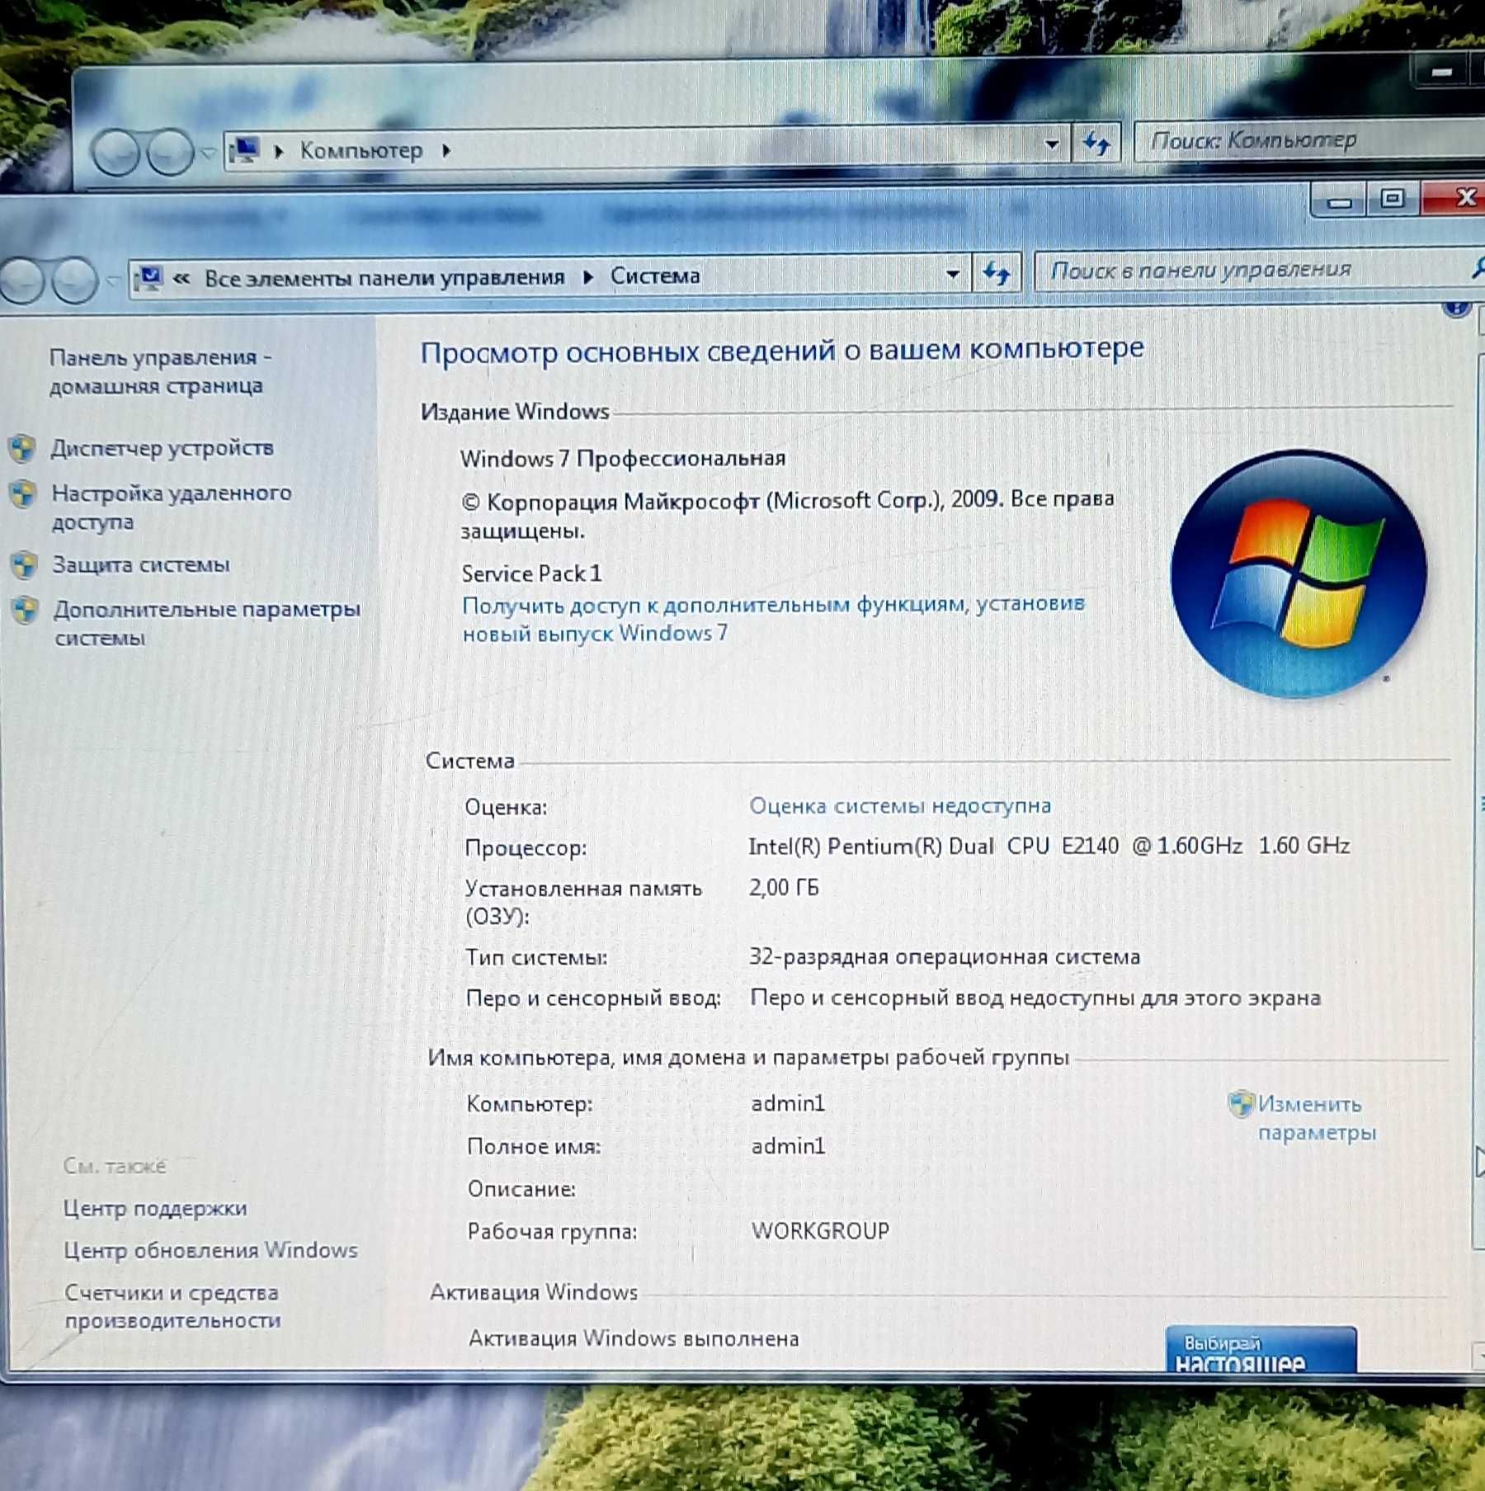This screenshot has width=1485, height=1491.
Task: Click Поиск: Компьютер search field
Action: coord(1310,140)
